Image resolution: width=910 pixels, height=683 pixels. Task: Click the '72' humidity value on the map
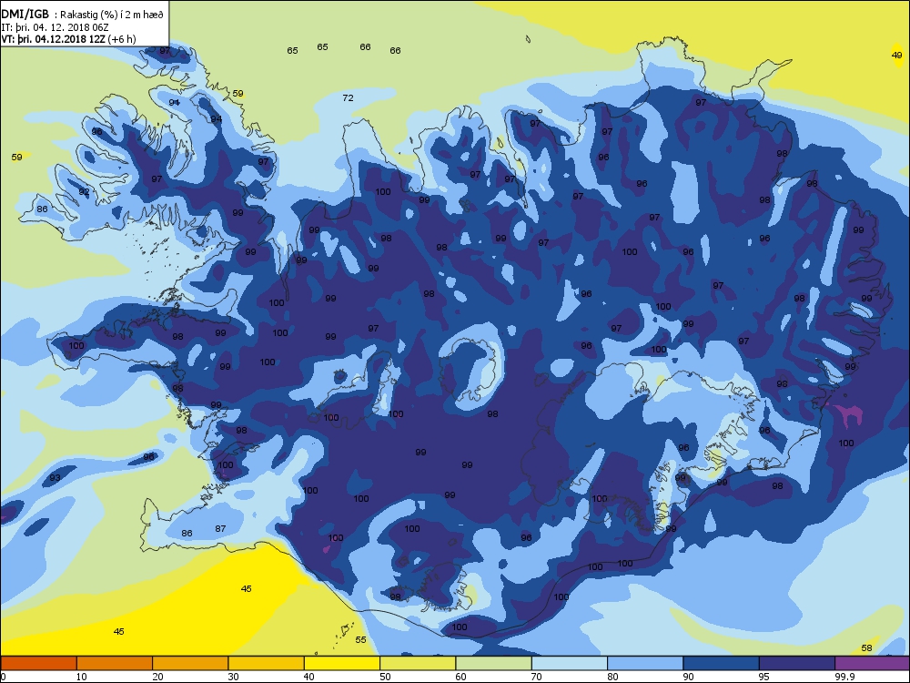pos(348,98)
